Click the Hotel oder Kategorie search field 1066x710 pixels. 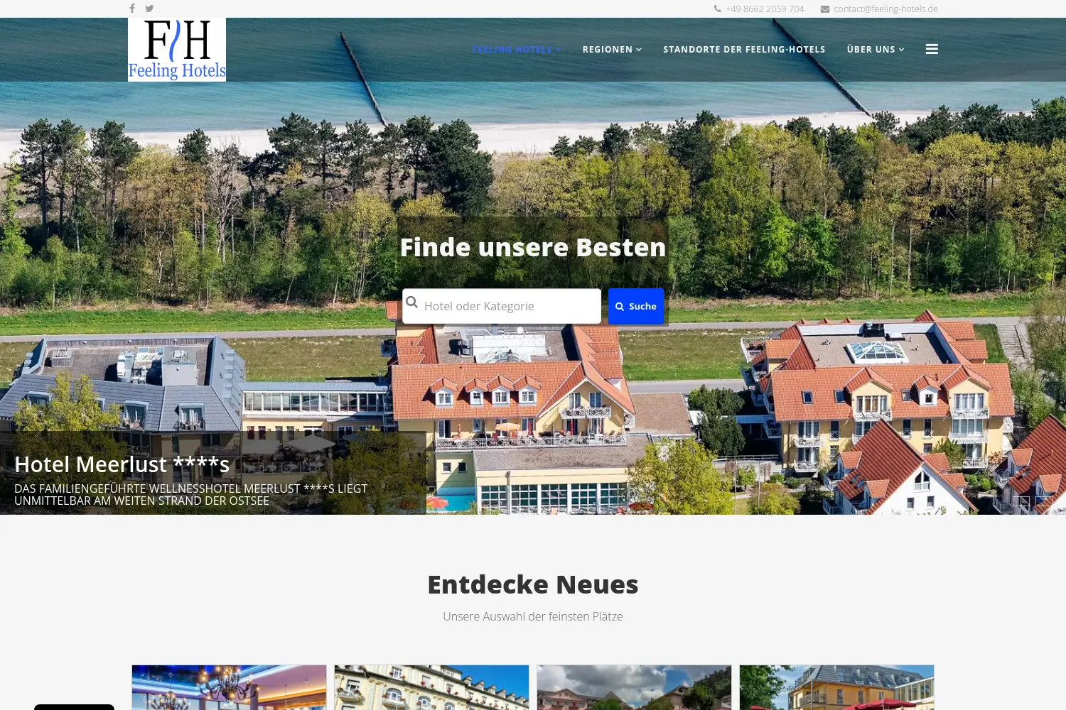click(502, 306)
